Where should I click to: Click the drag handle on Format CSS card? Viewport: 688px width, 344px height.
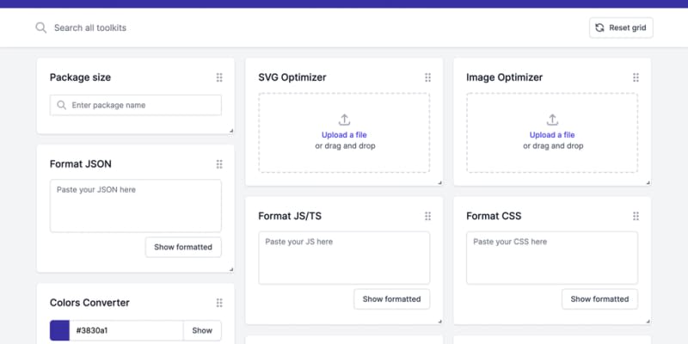636,216
